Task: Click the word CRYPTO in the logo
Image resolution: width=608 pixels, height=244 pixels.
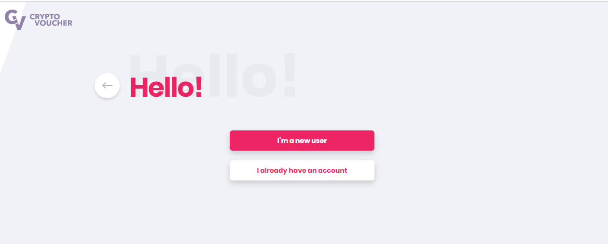Action: tap(45, 16)
